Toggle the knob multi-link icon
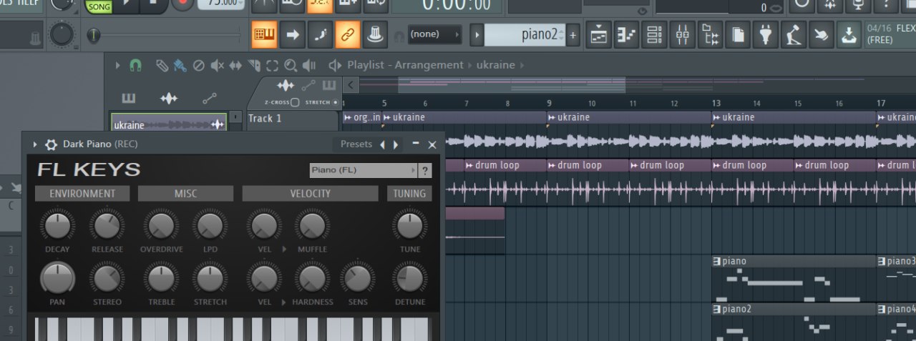The height and width of the screenshot is (341, 916). 376,34
